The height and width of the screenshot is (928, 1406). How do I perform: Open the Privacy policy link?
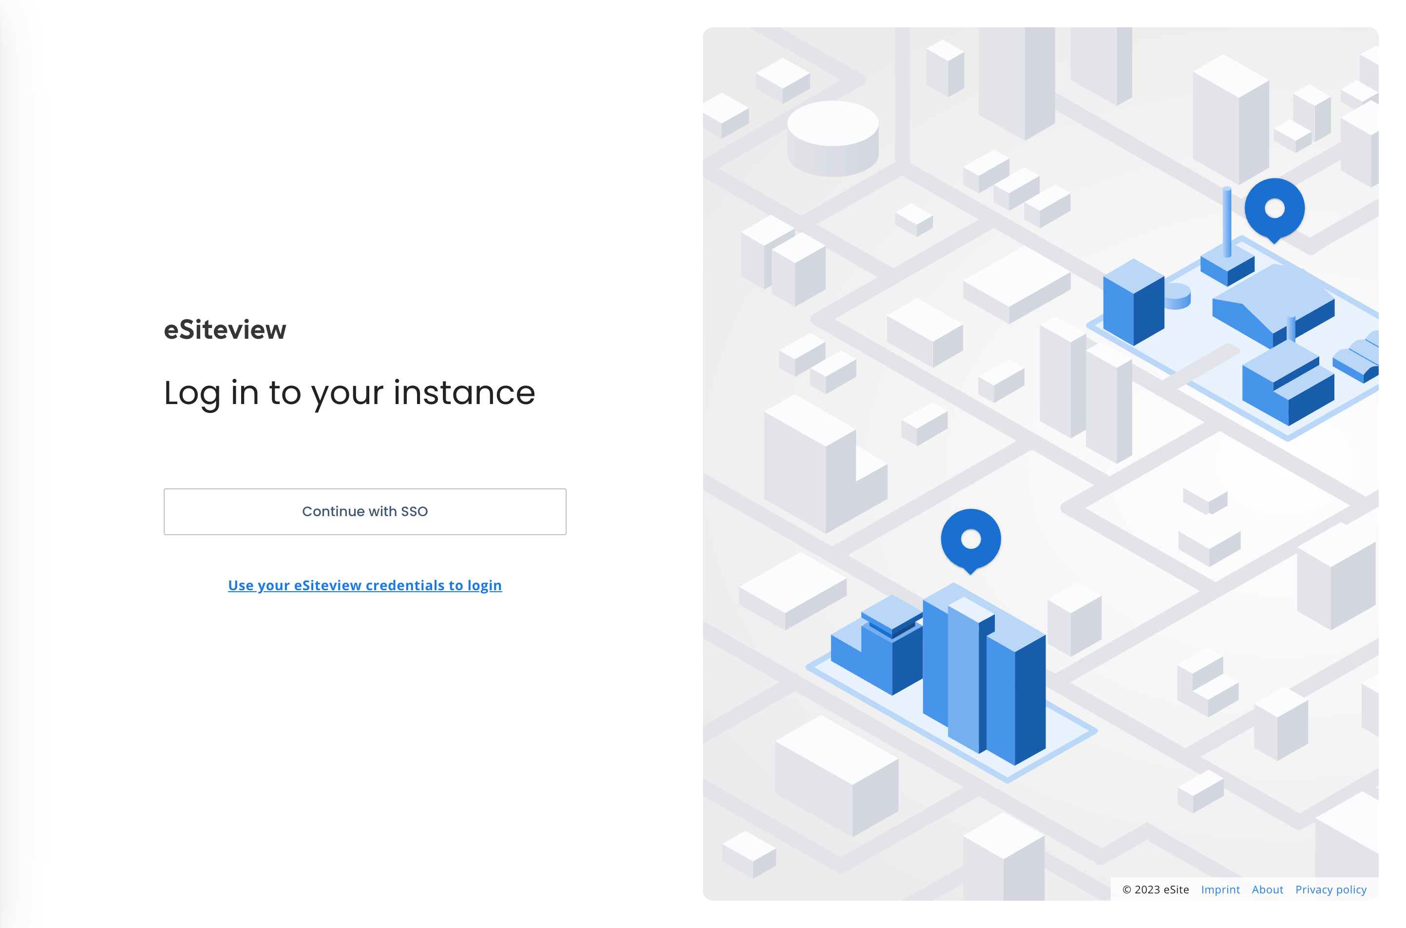(1330, 889)
